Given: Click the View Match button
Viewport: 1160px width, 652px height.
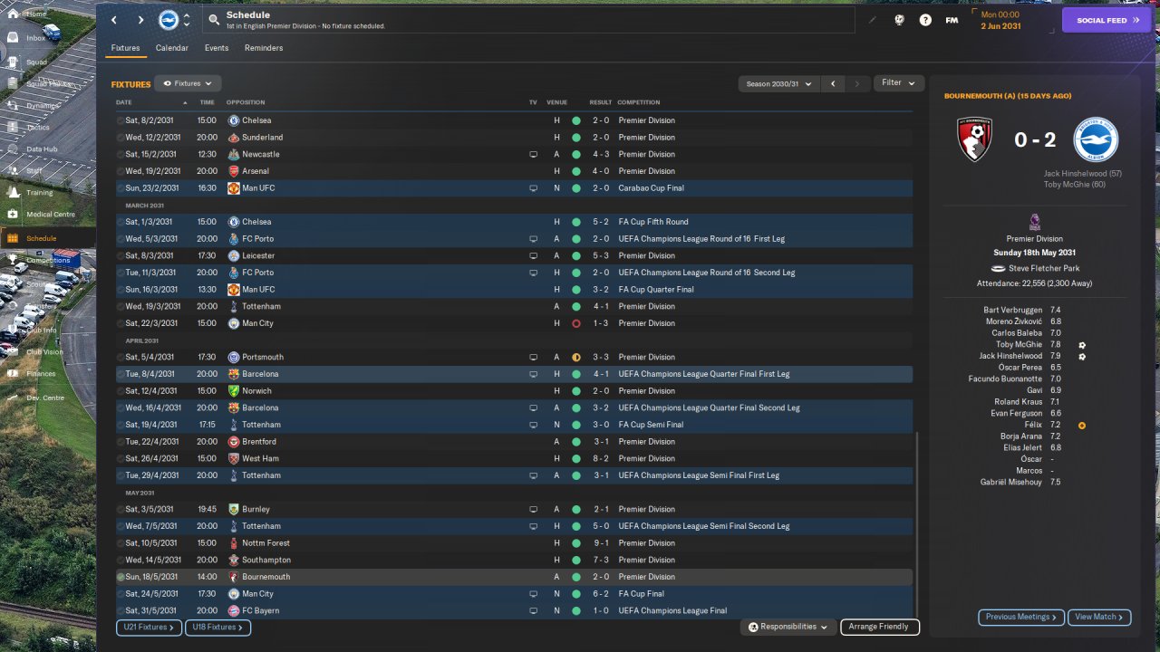Looking at the screenshot, I should coord(1099,617).
